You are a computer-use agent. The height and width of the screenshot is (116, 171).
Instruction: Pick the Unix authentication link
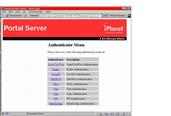pyautogui.click(x=56, y=89)
